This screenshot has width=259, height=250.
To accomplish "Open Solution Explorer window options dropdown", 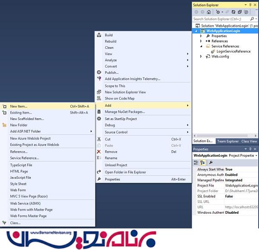I will 246,5.
